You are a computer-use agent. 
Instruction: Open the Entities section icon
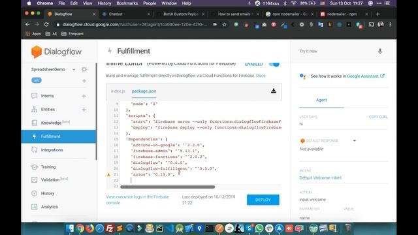tap(35, 109)
